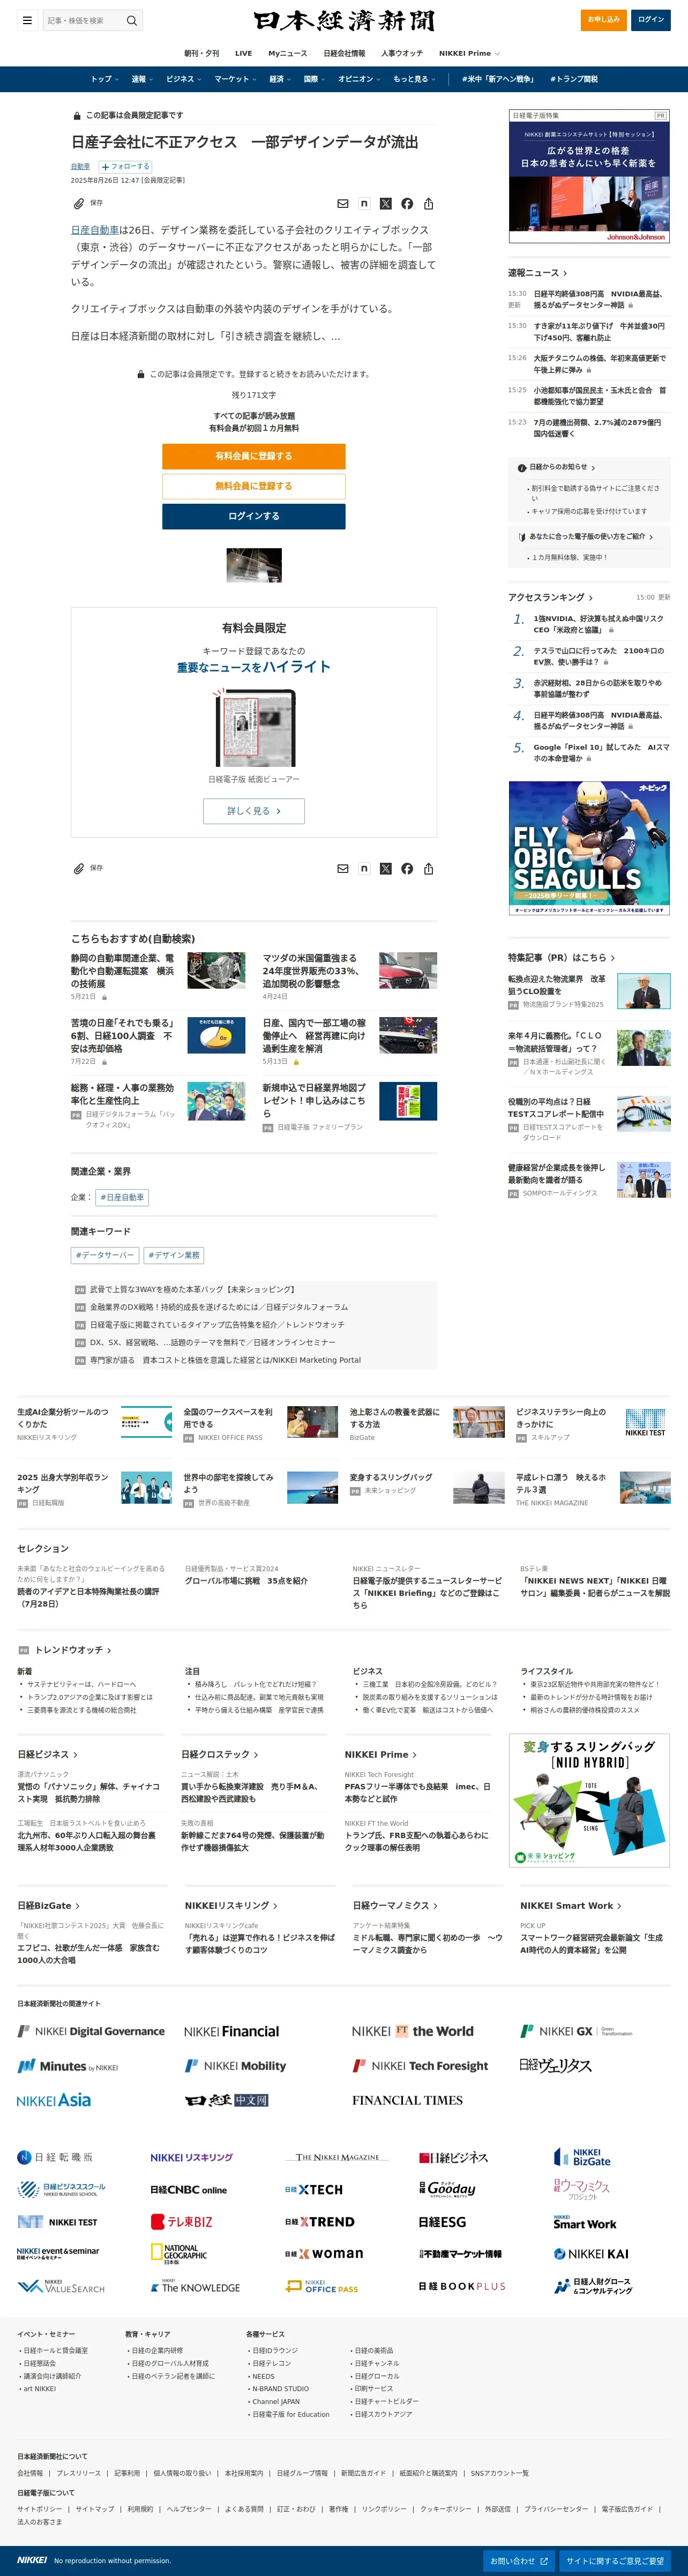Open NIKKEI Asia logo link
The height and width of the screenshot is (2576, 688).
pos(54,2100)
